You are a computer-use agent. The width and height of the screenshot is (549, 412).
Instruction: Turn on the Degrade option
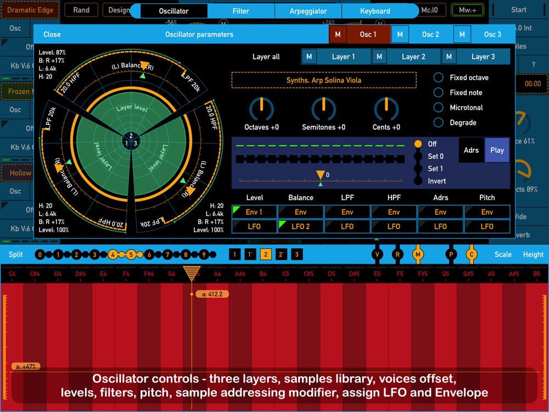[x=438, y=123]
